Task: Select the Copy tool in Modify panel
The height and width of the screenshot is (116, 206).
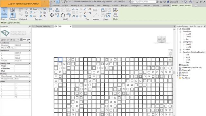Action: [57, 15]
